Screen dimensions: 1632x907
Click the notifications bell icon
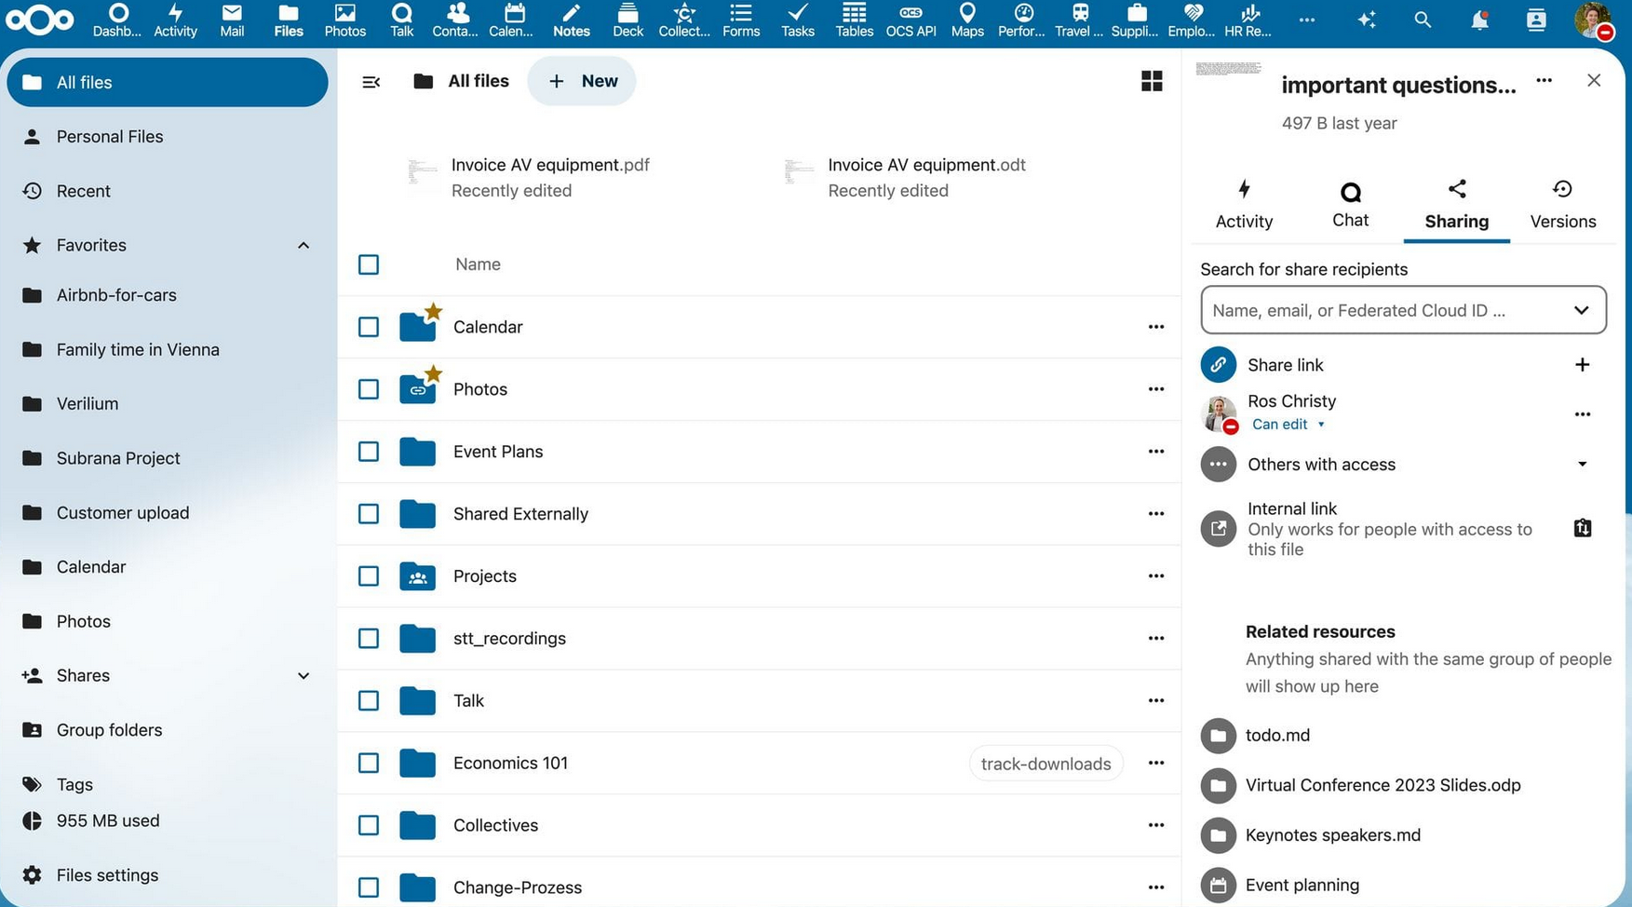click(1478, 20)
